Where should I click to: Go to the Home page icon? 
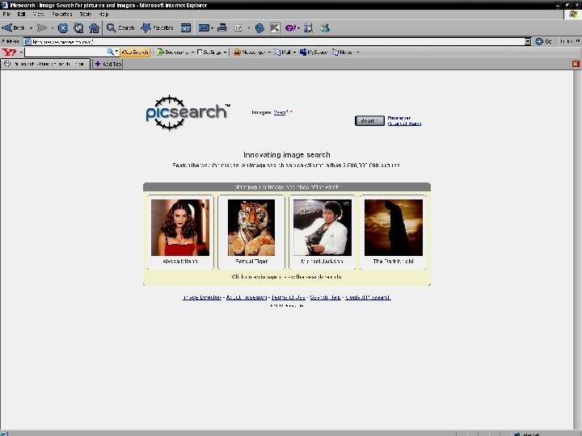pos(95,27)
